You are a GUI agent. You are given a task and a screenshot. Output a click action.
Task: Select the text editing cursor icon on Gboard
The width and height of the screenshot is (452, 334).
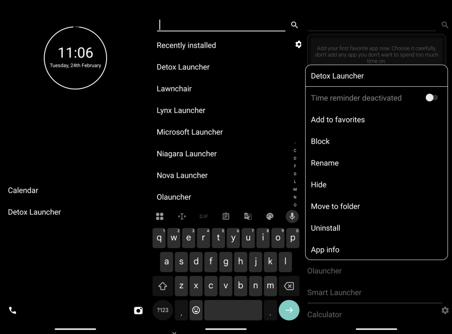point(181,216)
